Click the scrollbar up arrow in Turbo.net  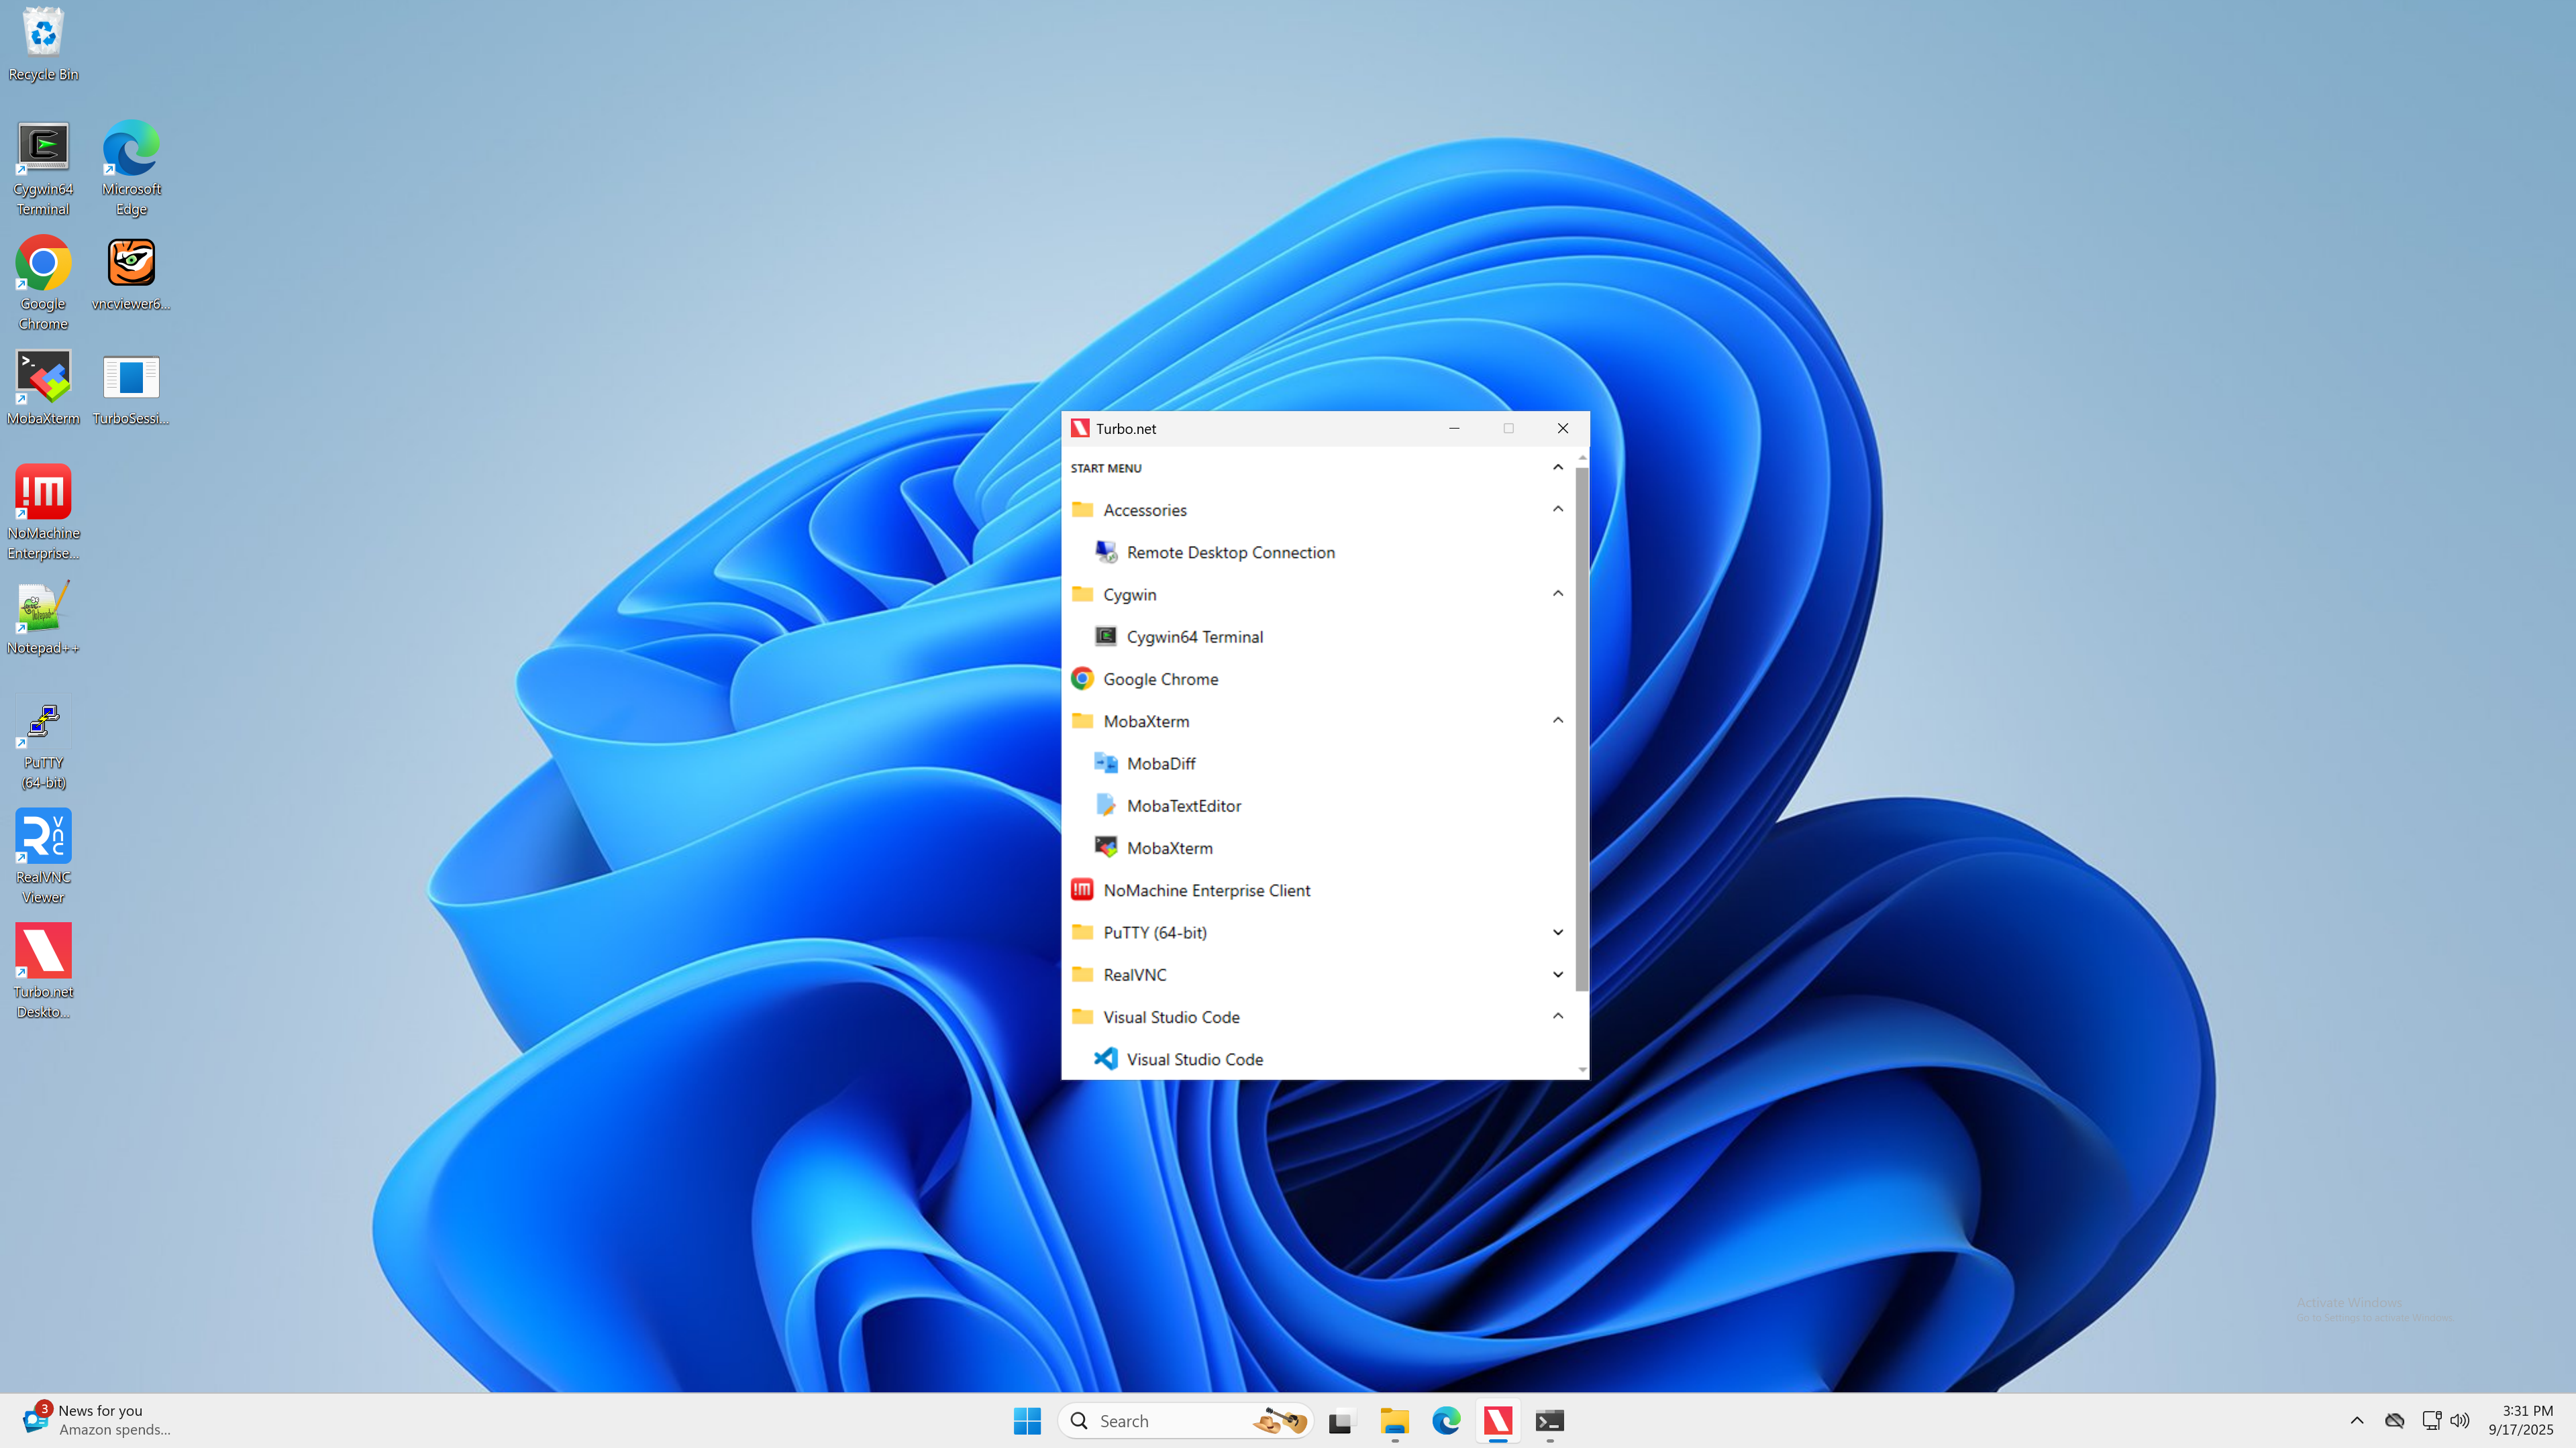pyautogui.click(x=1582, y=457)
